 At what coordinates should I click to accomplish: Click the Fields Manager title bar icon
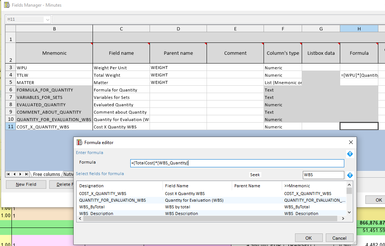[x=7, y=5]
